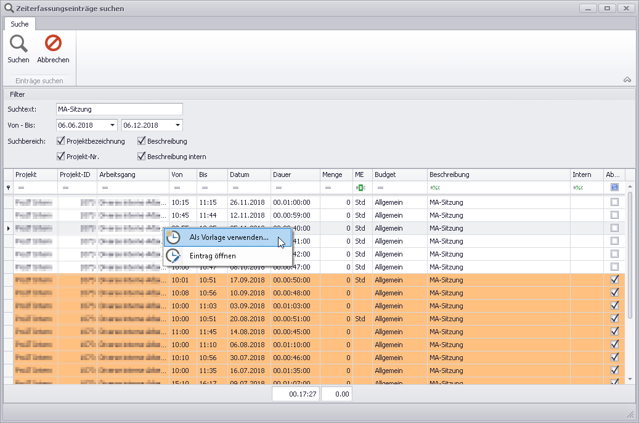Select 'Als Vorlage verwenden...' menu entry

[x=228, y=238]
